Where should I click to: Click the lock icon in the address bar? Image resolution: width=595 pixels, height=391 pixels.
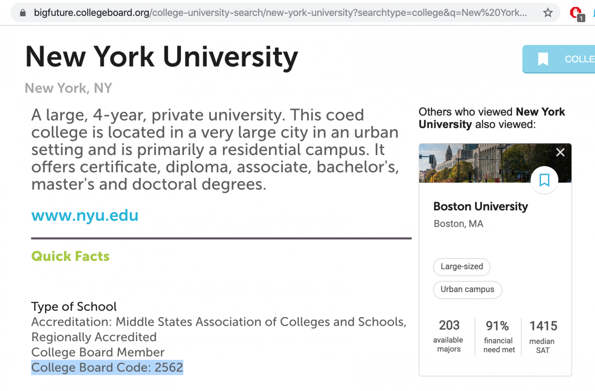click(x=23, y=13)
